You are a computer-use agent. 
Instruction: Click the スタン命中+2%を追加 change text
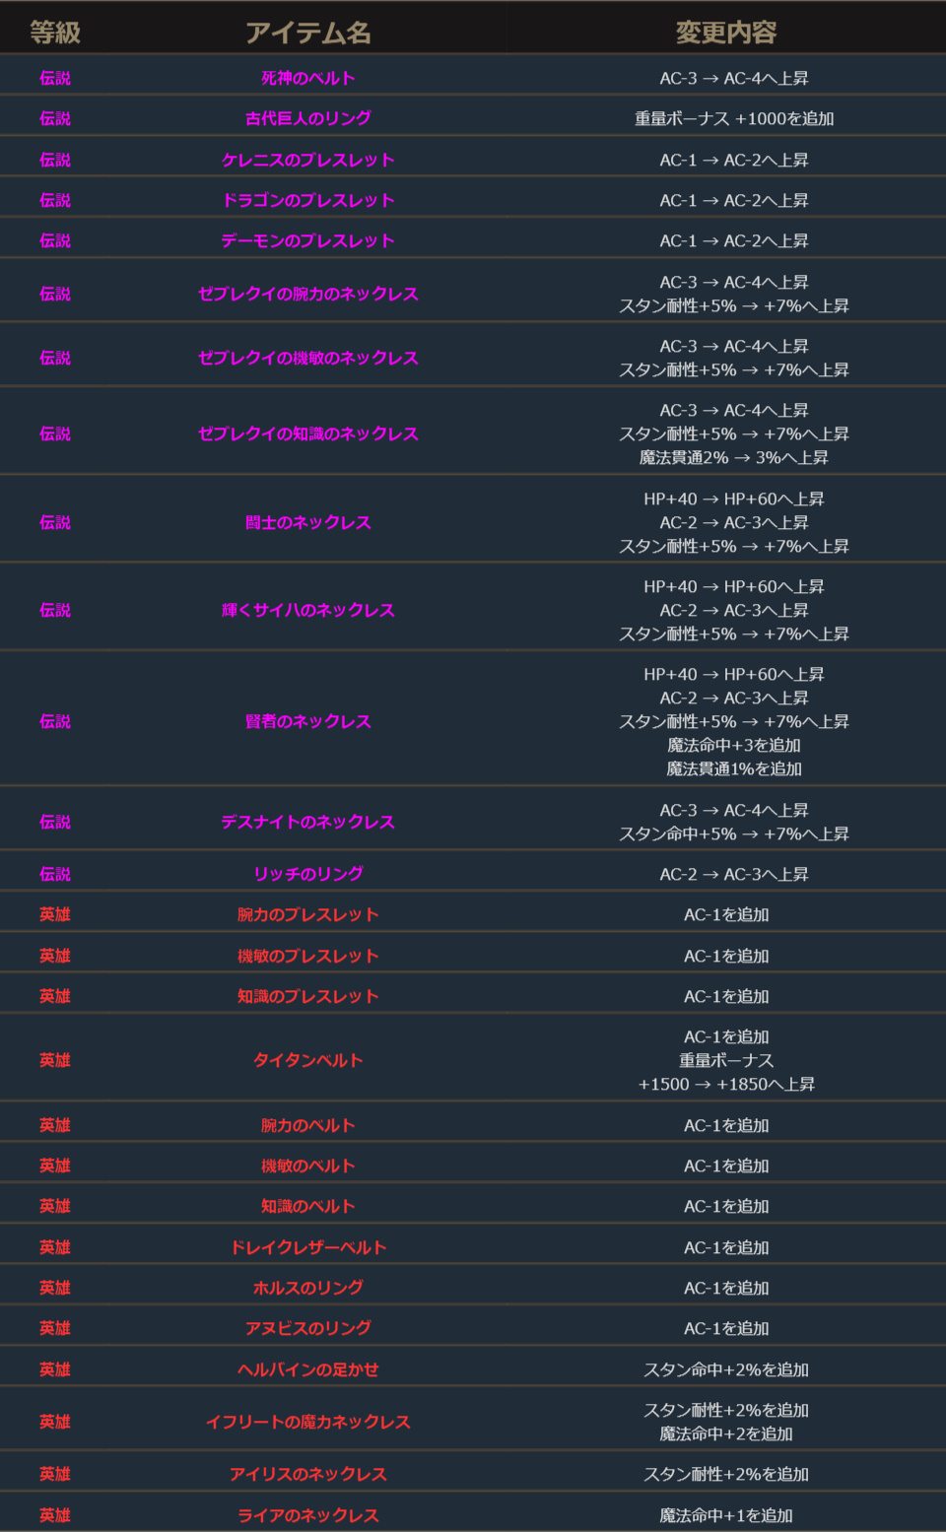(726, 1369)
